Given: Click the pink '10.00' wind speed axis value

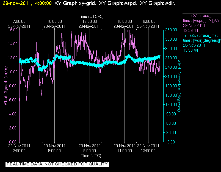Looking at the screenshot, I should tap(13, 72).
